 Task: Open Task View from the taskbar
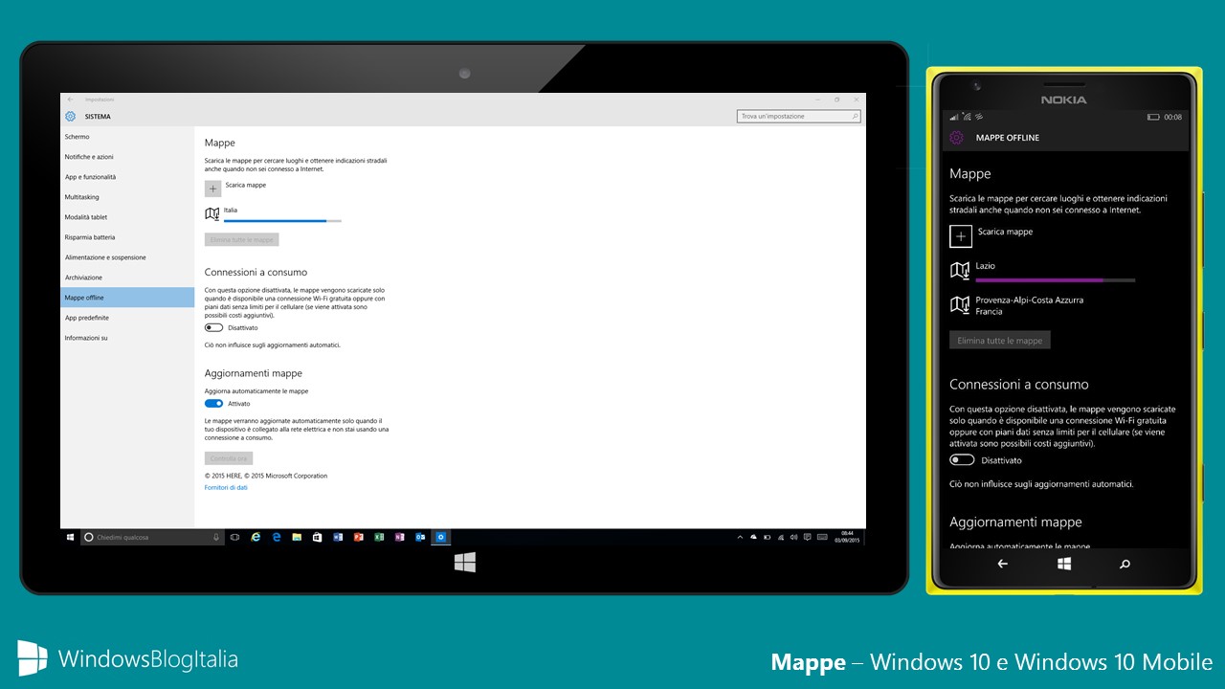point(234,538)
